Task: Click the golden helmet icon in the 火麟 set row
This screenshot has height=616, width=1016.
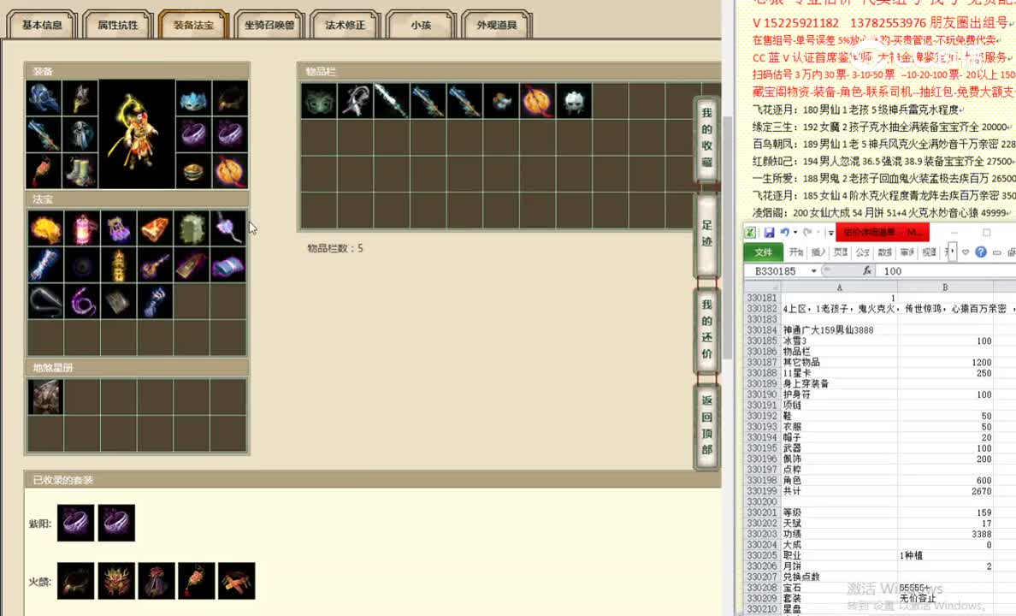Action: coord(115,580)
